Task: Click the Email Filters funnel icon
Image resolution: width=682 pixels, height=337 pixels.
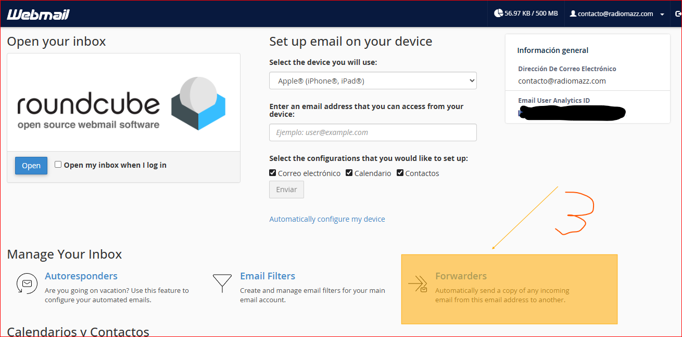Action: point(222,284)
